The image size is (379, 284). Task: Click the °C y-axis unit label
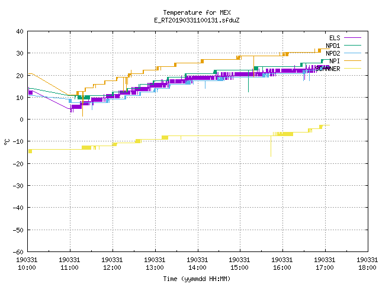pyautogui.click(x=7, y=142)
